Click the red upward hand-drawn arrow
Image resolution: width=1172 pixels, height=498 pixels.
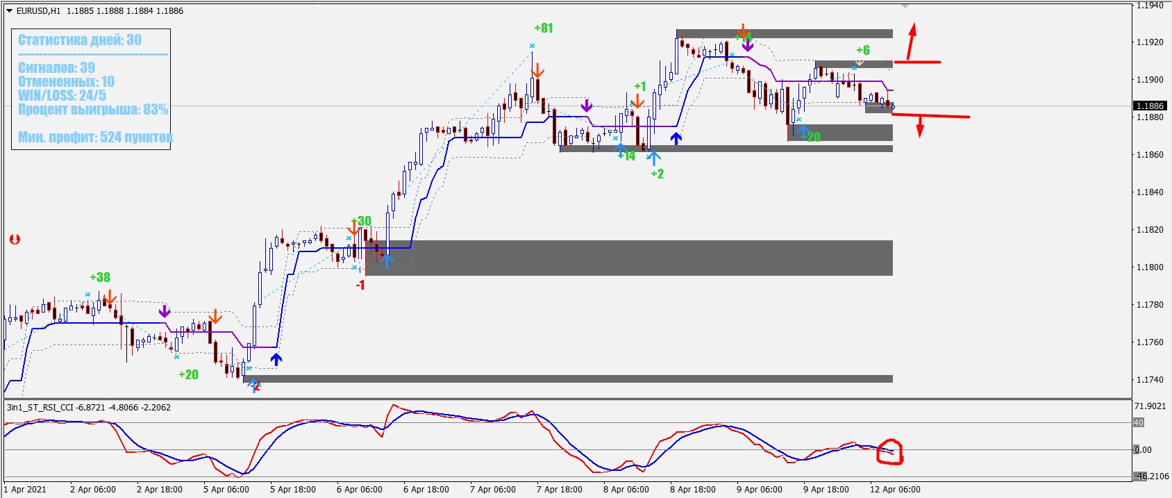[912, 42]
